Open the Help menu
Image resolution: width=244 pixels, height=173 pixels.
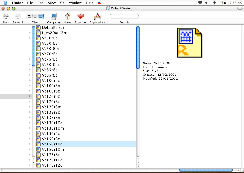90,3
